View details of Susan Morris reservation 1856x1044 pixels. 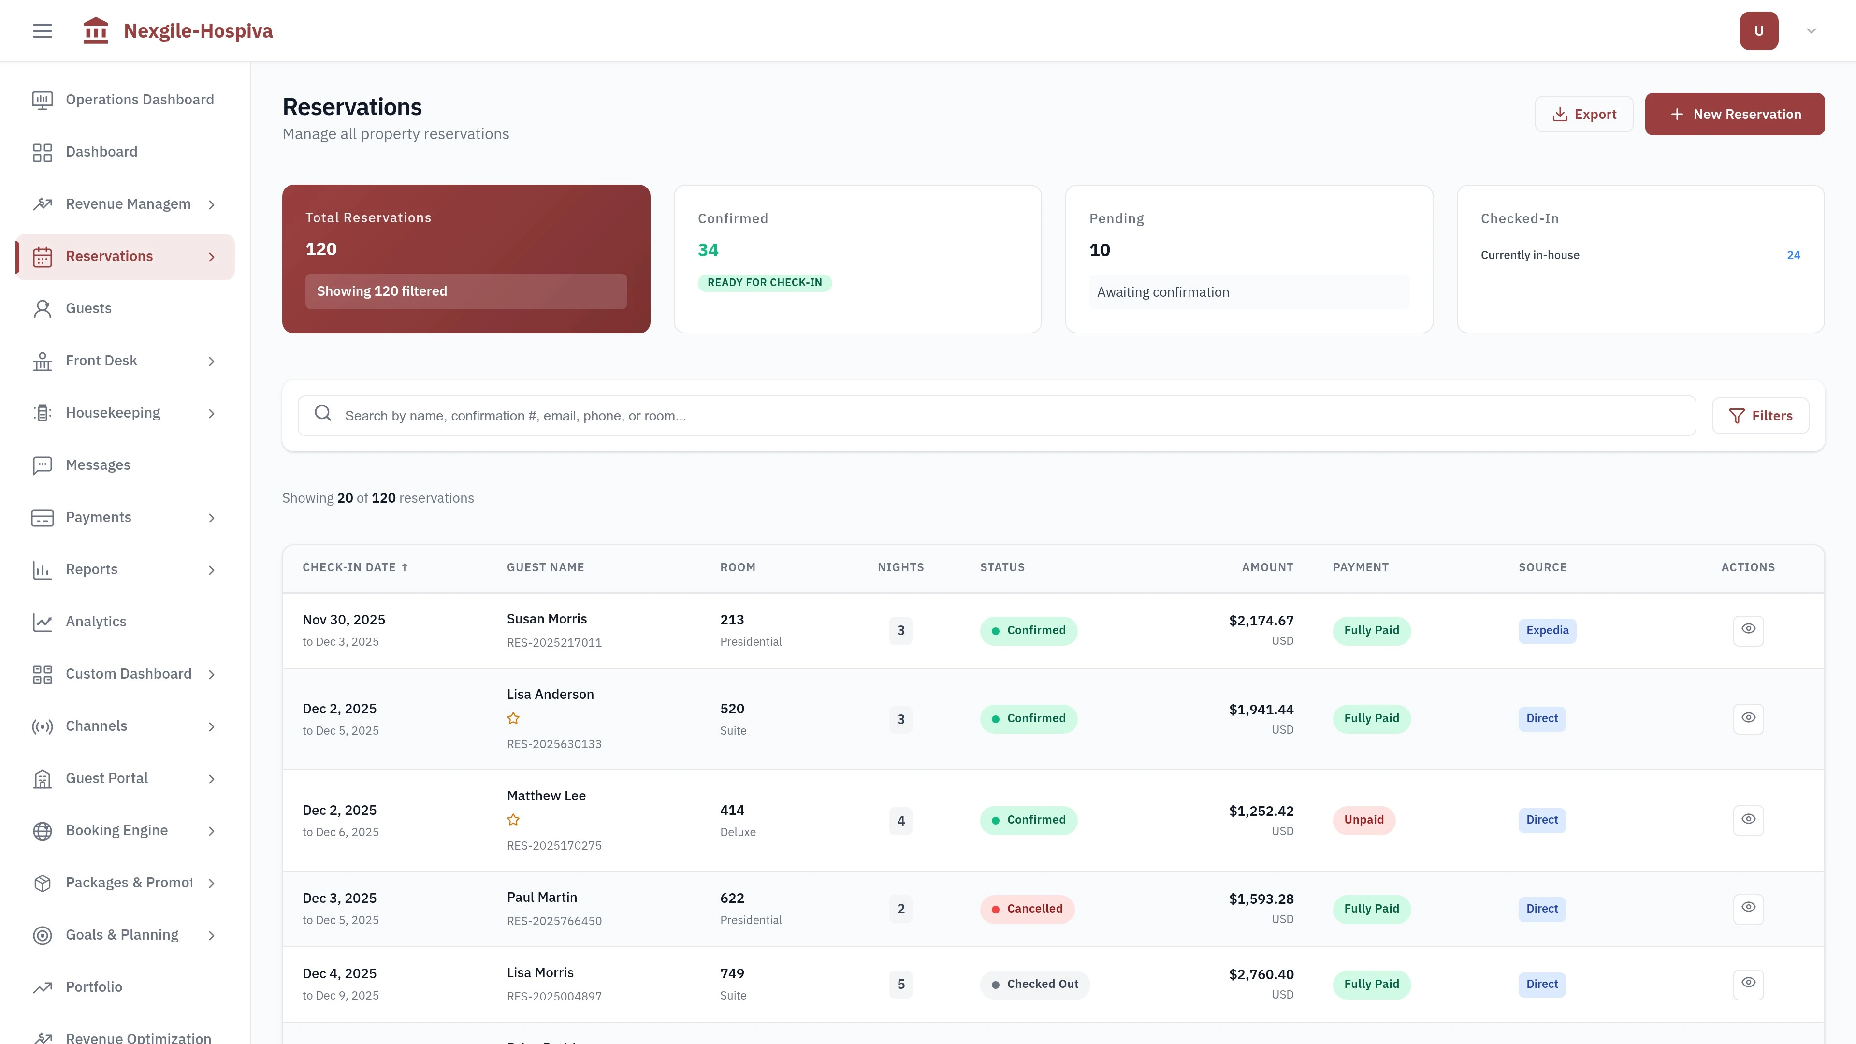tap(1749, 629)
